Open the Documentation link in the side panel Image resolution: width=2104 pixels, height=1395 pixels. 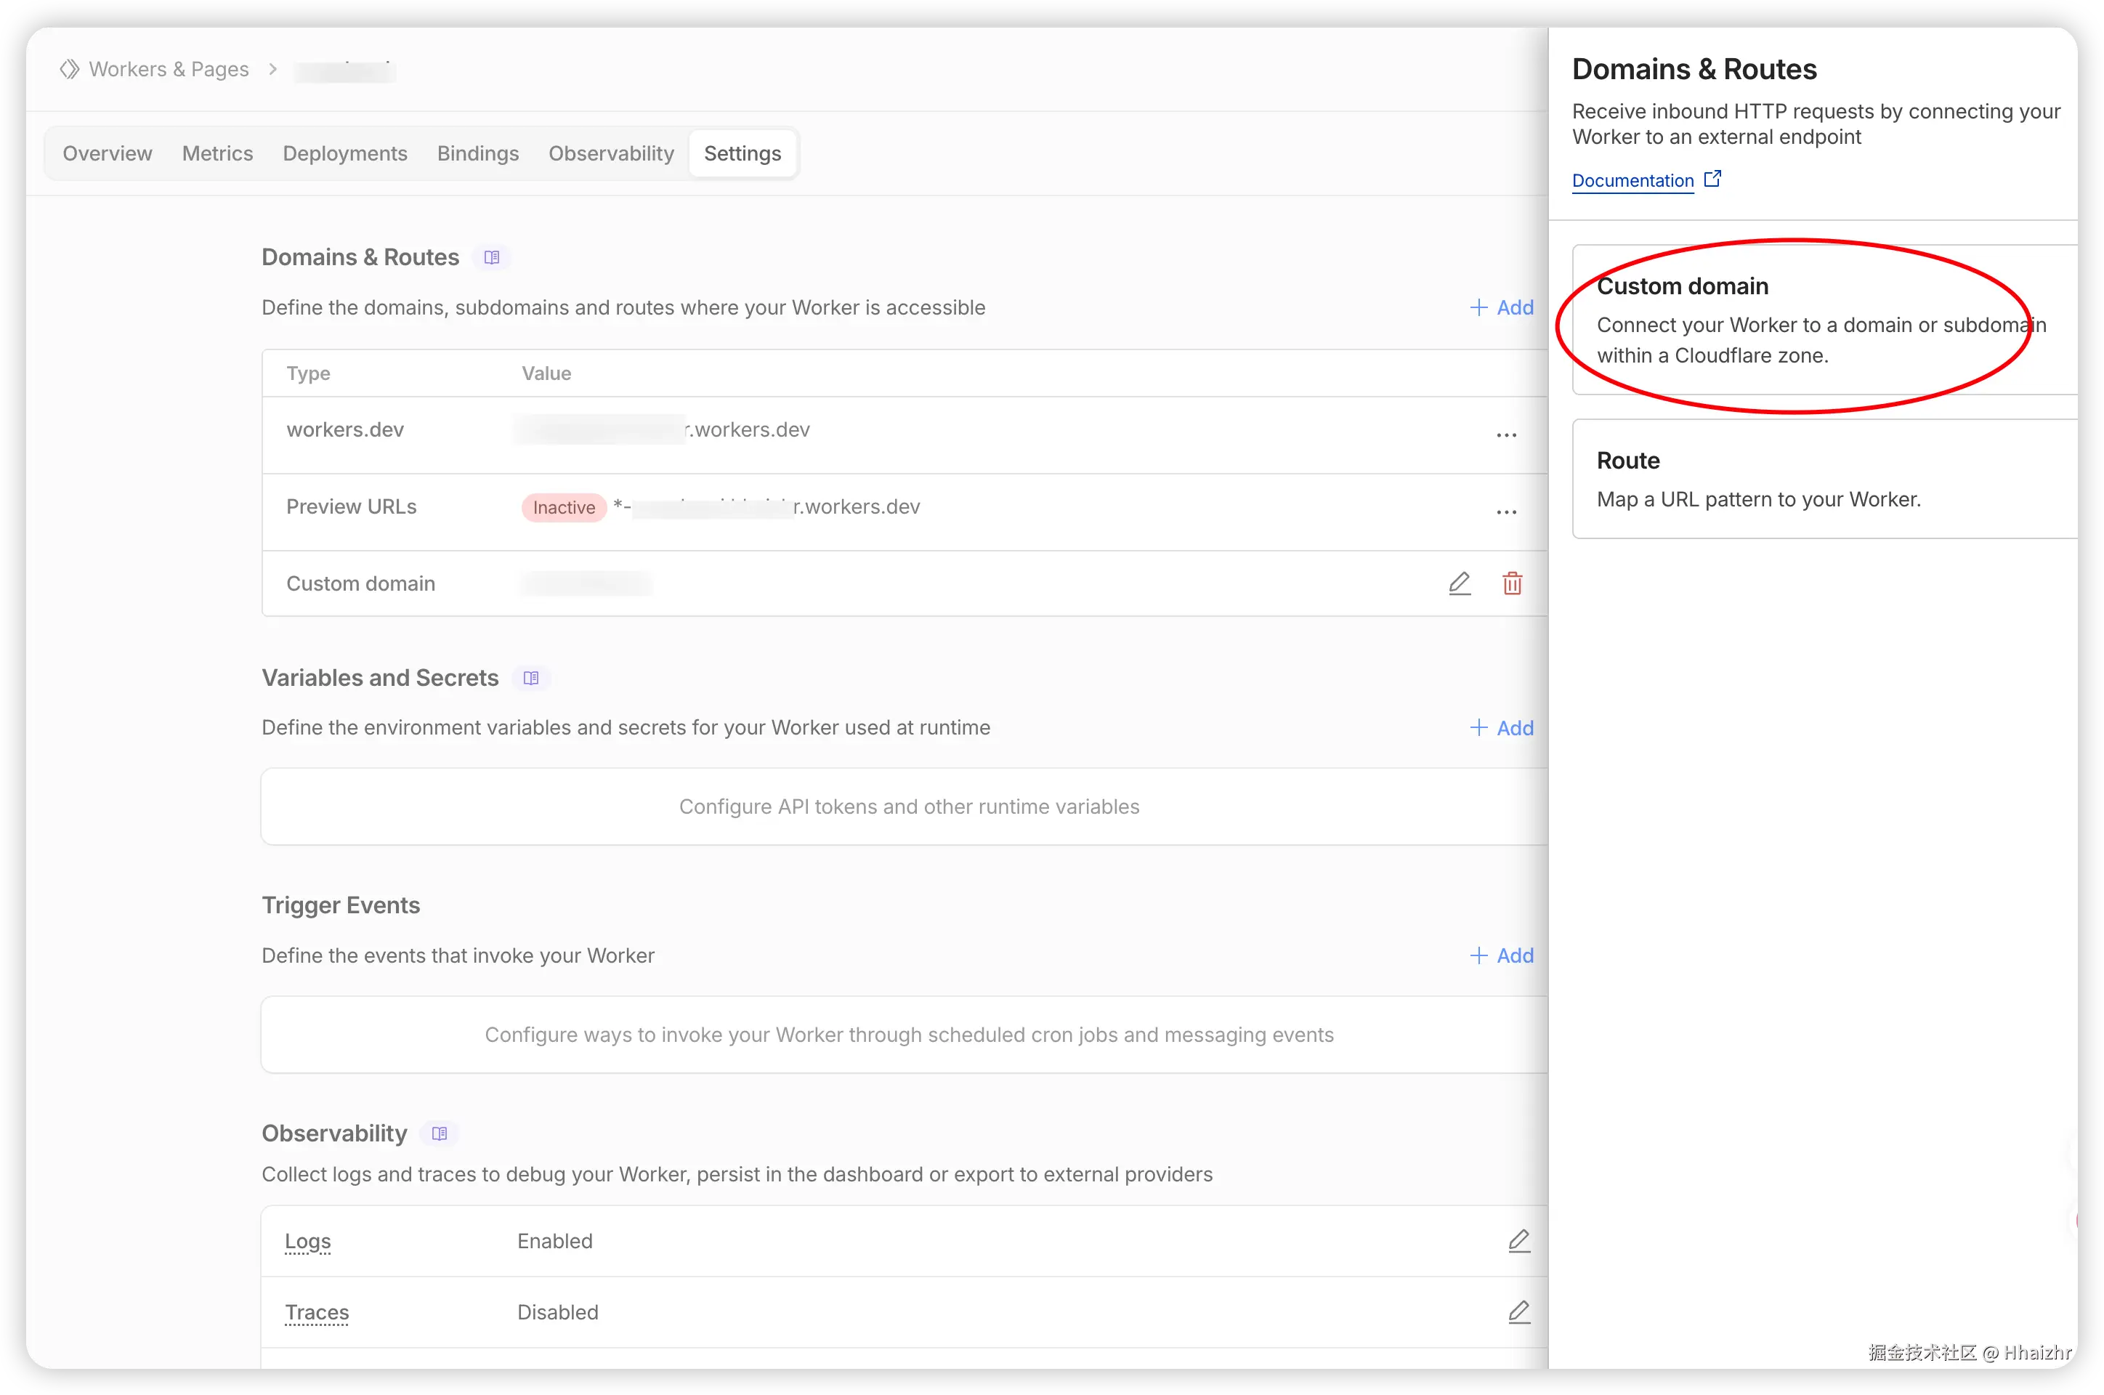pos(1632,181)
